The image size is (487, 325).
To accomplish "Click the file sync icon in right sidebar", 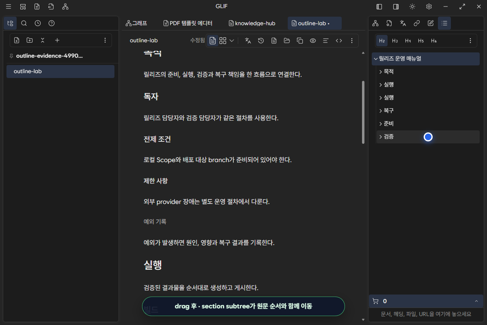I will coord(389,23).
